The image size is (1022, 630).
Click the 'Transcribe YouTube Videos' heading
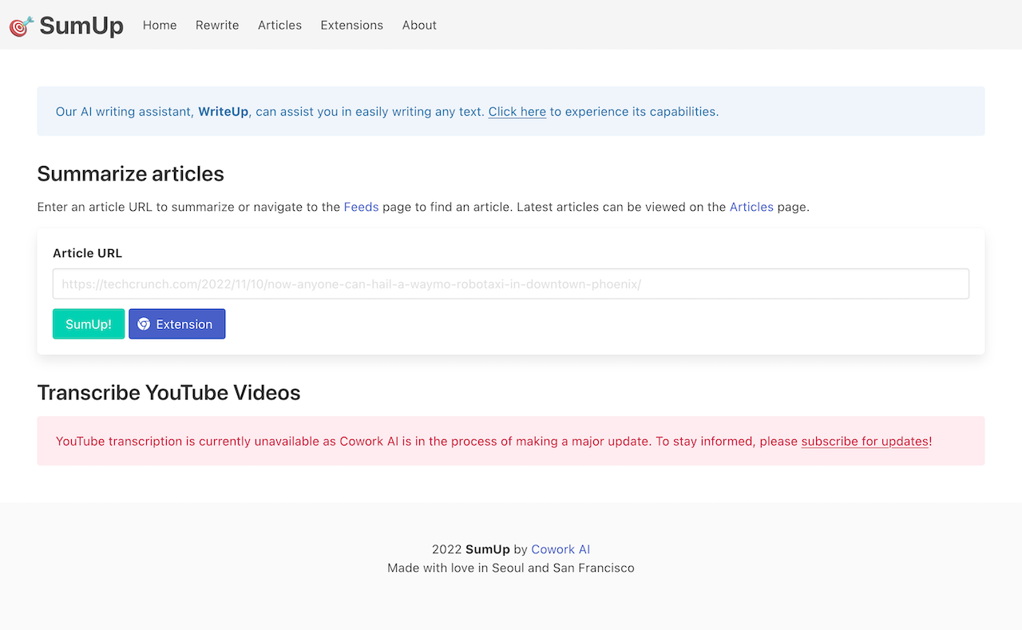[168, 393]
